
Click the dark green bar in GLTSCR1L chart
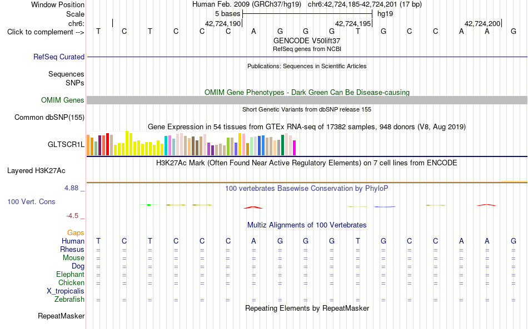(x=282, y=145)
